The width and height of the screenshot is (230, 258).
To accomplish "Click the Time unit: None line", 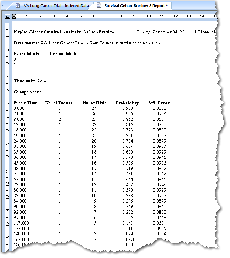I will point(30,81).
